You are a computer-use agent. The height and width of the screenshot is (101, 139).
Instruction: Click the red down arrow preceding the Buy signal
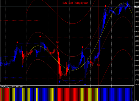click(82, 47)
